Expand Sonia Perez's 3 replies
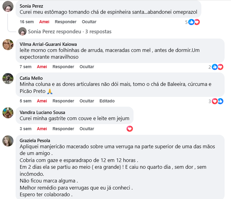This screenshot has width=231, height=199. 69,31
